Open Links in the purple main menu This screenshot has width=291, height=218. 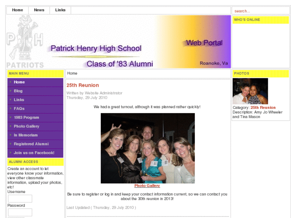click(35, 100)
